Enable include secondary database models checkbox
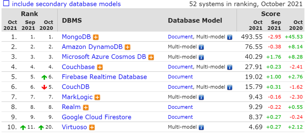The width and height of the screenshot is (306, 133). tap(6, 4)
